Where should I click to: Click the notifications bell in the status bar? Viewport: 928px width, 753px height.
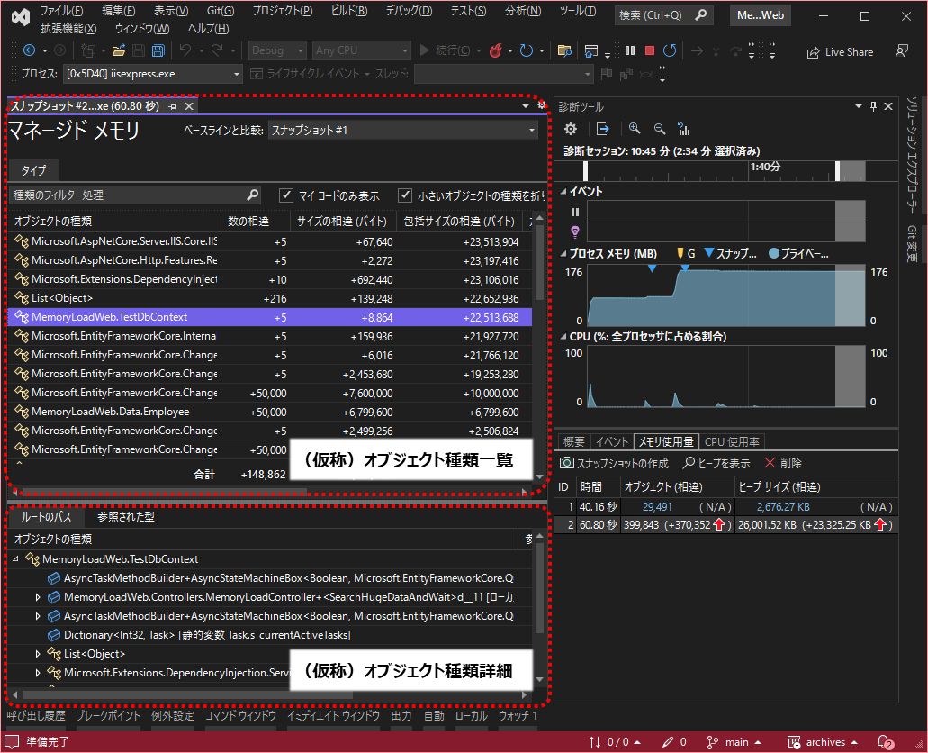tap(885, 742)
